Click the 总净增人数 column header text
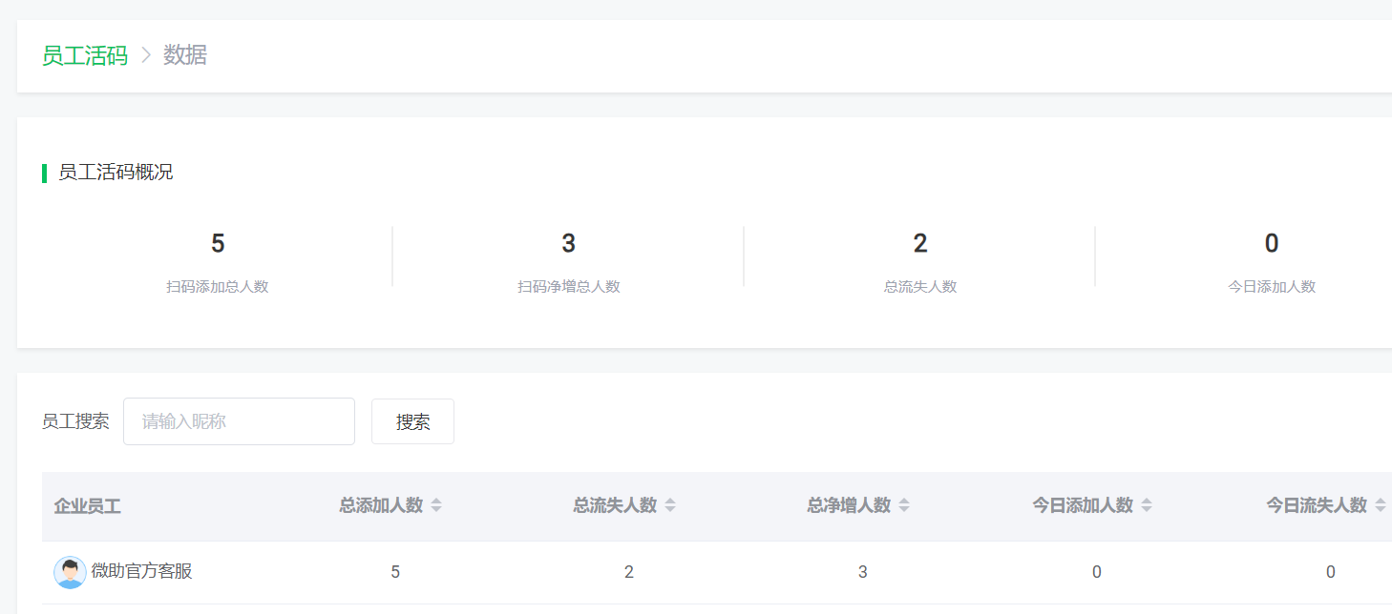 (849, 505)
